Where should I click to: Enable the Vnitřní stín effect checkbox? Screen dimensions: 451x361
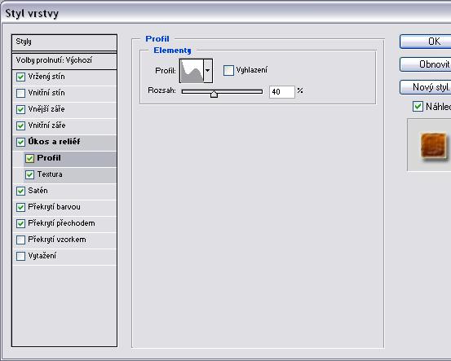coord(20,93)
